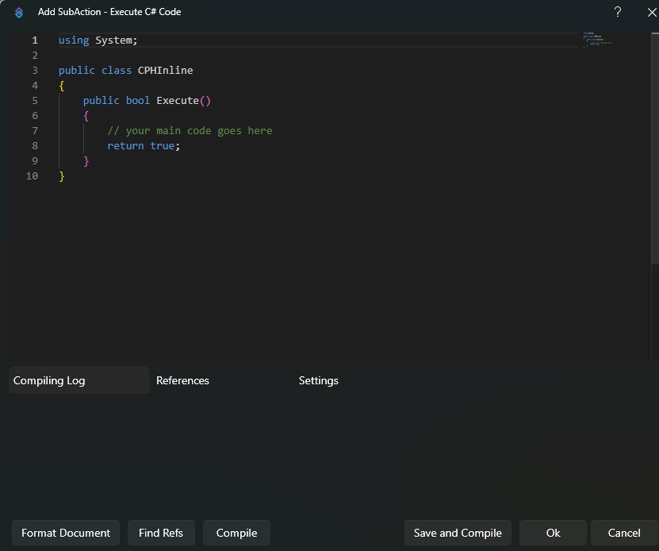Place cursor on the 'return true;' statement
Viewport: 659px width, 551px height.
click(144, 146)
